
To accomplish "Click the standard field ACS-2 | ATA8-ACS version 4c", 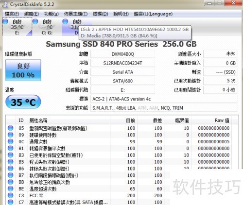I will tap(164, 99).
